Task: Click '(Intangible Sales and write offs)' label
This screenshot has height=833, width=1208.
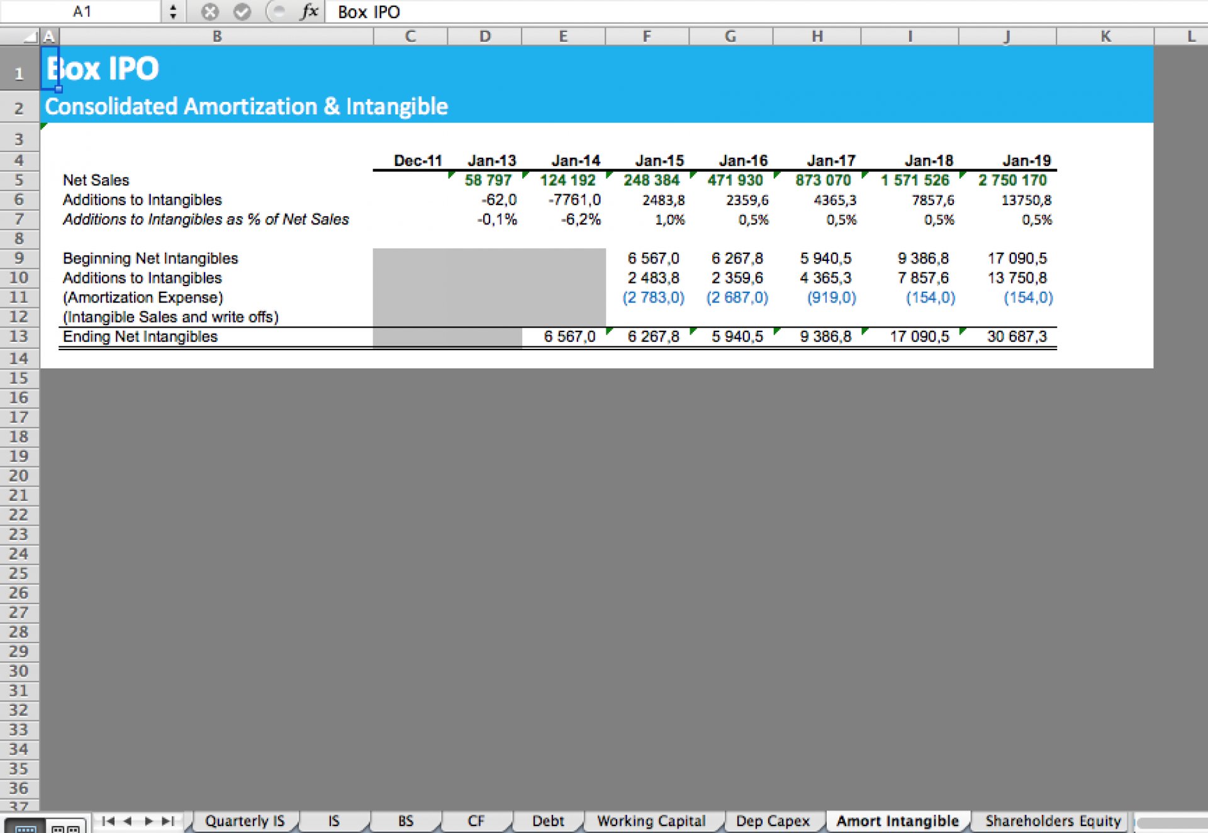Action: [x=171, y=317]
